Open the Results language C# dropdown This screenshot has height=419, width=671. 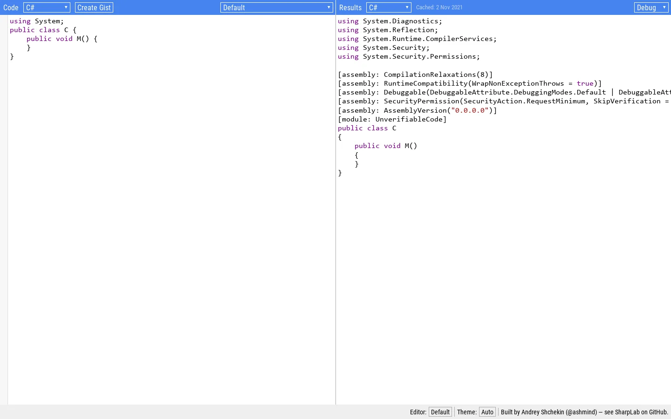(389, 7)
